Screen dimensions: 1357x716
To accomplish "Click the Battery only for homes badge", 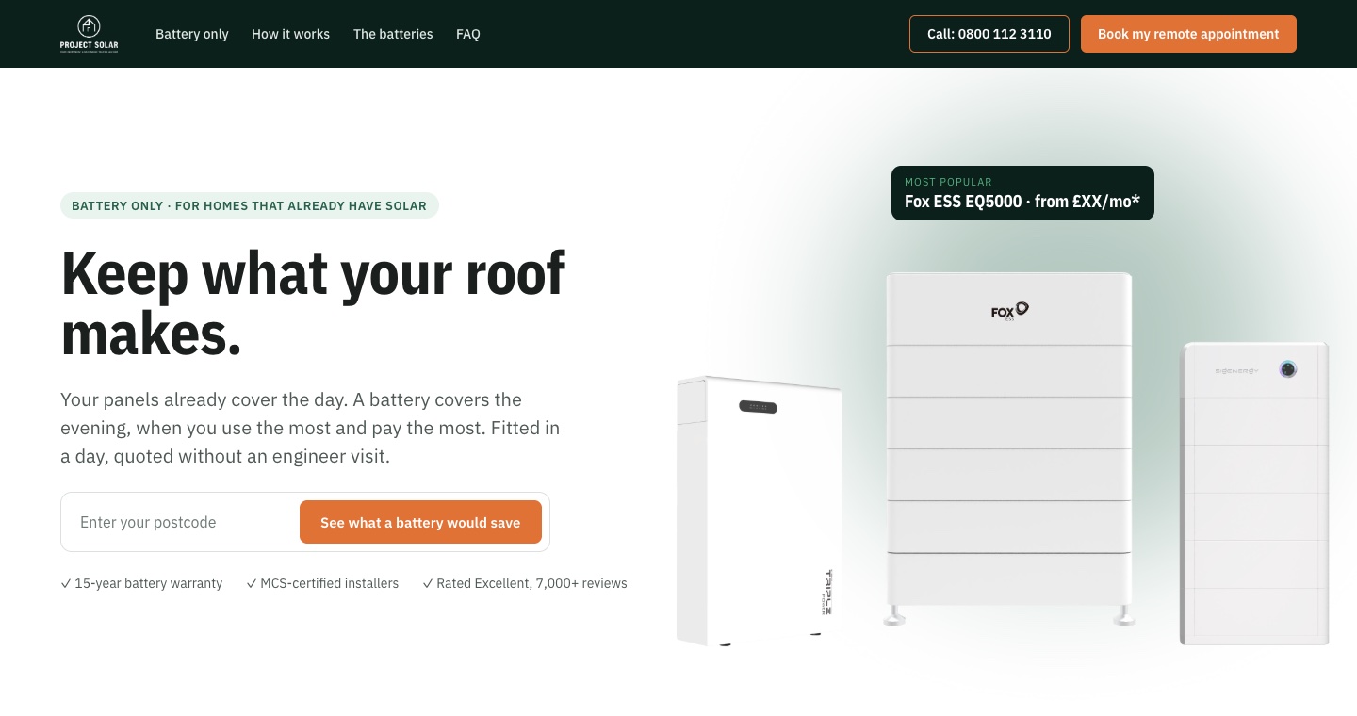I will pyautogui.click(x=250, y=205).
